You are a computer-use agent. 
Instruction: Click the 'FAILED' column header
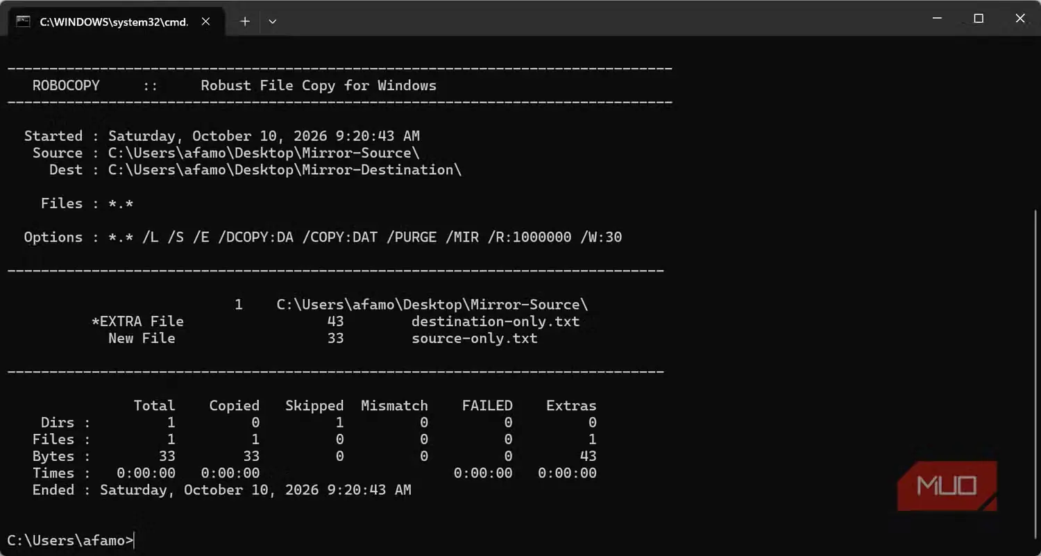(x=487, y=405)
